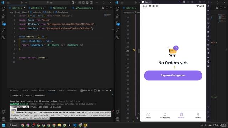
Task: Switch to the NoOrders.tsx tab
Action: [x=58, y=8]
